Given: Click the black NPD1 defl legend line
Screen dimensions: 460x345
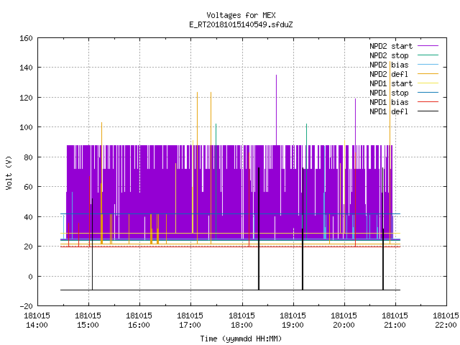Looking at the screenshot, I should [428, 111].
